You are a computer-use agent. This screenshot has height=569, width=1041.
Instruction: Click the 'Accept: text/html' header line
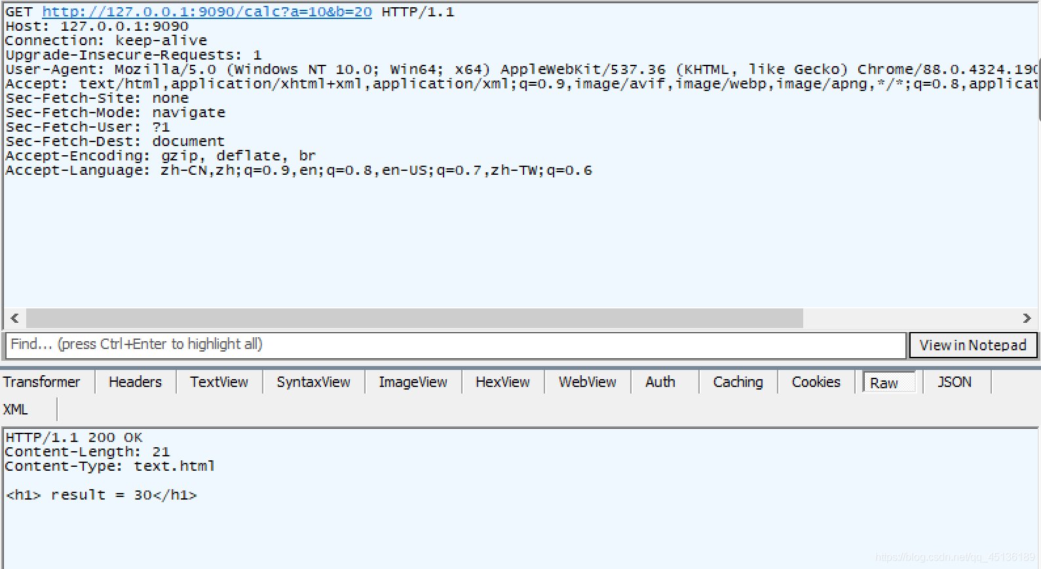coord(521,84)
